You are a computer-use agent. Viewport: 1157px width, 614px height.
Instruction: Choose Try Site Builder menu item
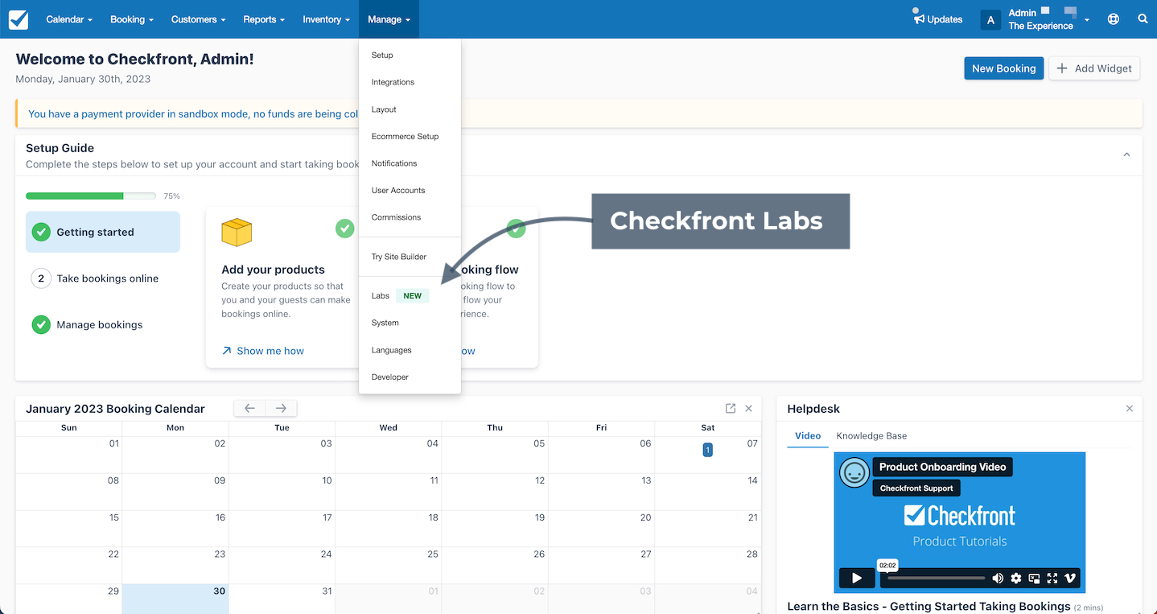click(x=410, y=257)
